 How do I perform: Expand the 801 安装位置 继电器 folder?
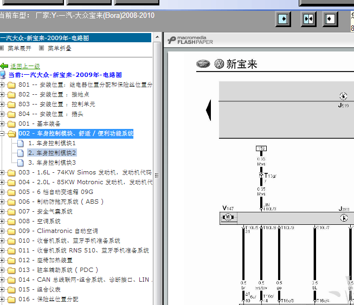click(x=2, y=85)
